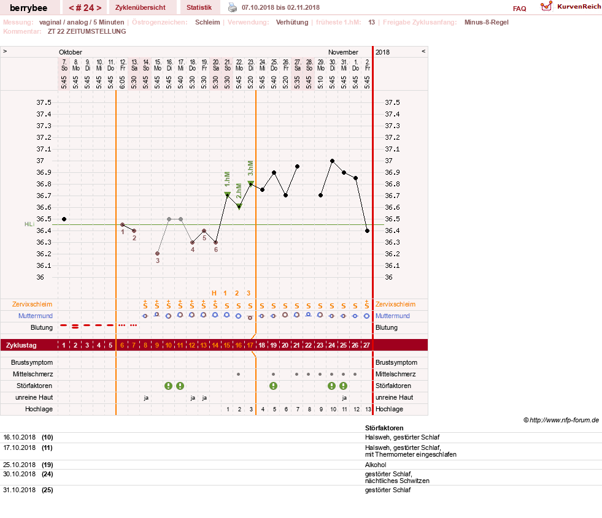The height and width of the screenshot is (518, 602).
Task: Click Muttermund symbol on cycle day 27
Action: pyautogui.click(x=366, y=316)
